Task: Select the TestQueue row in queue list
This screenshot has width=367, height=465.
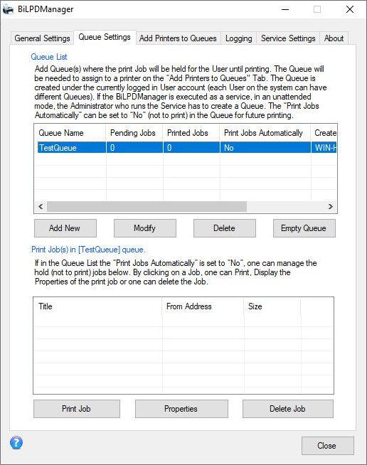Action: tap(187, 148)
